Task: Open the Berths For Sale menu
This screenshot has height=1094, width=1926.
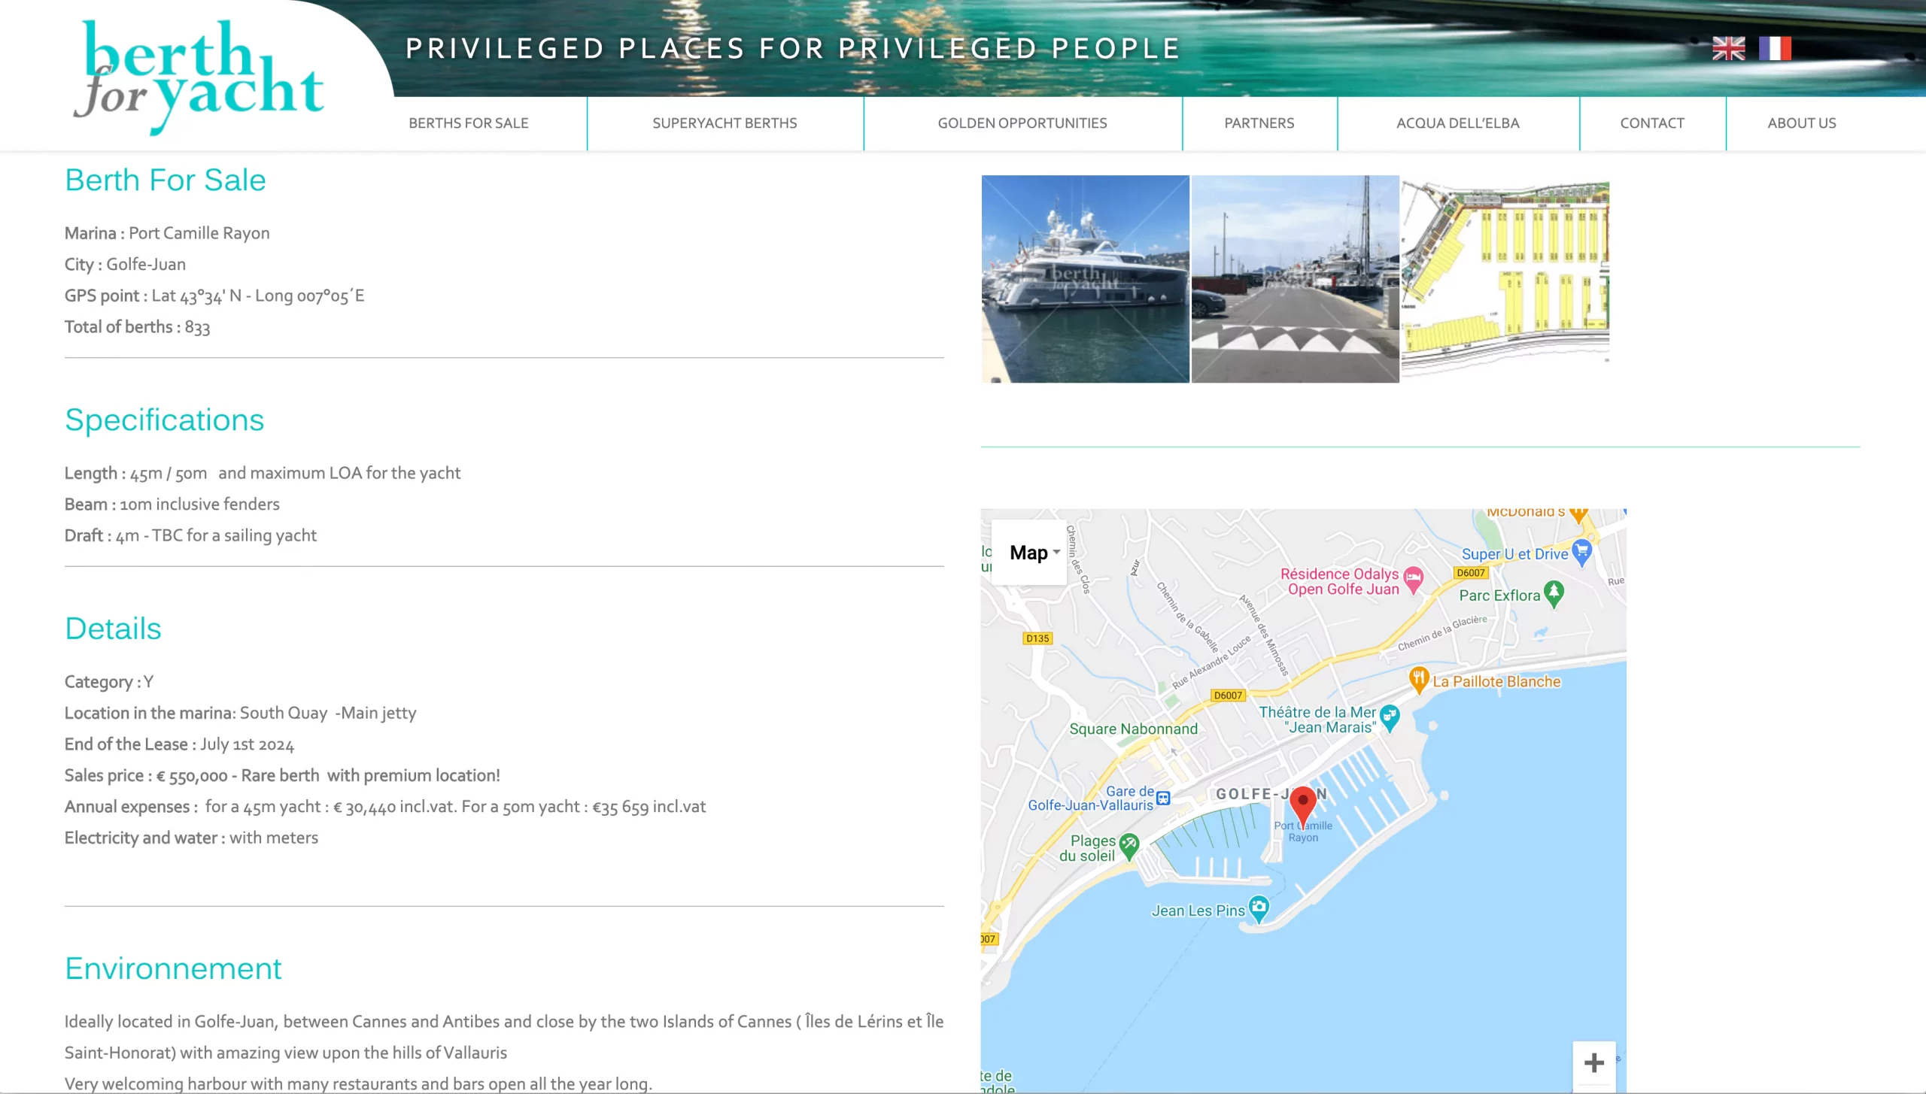Action: pyautogui.click(x=469, y=123)
